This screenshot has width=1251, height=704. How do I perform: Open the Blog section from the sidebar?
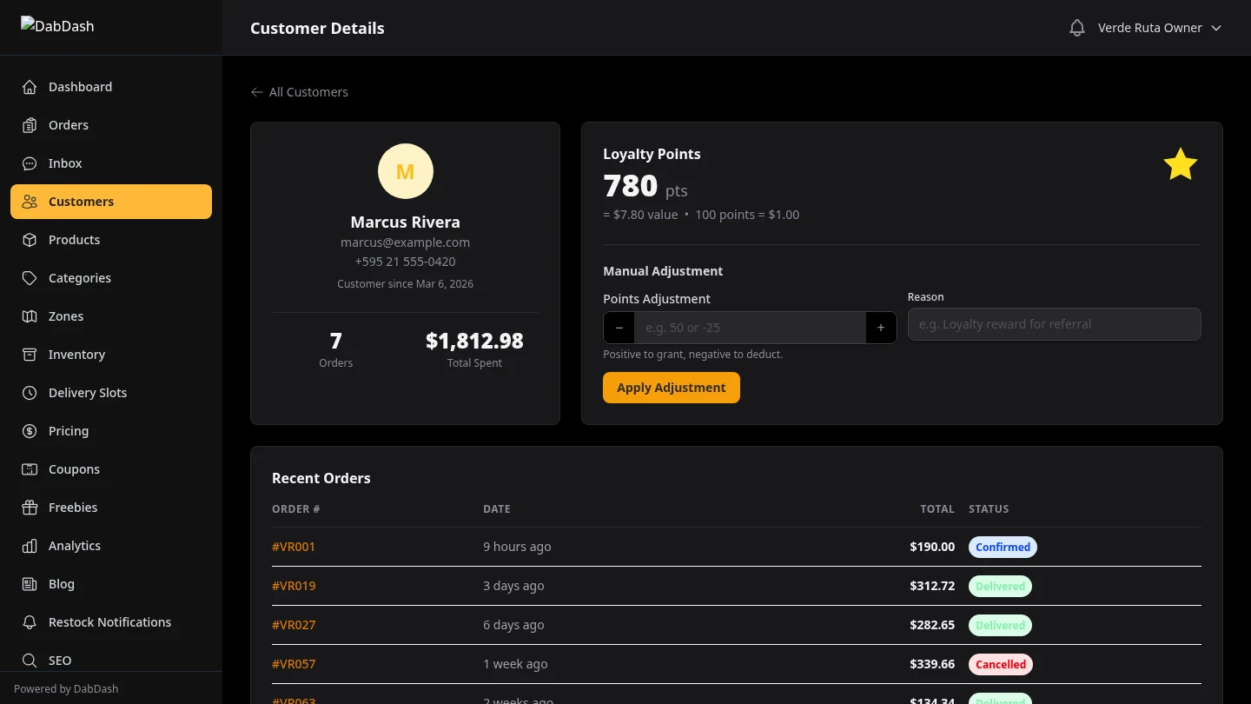(61, 584)
